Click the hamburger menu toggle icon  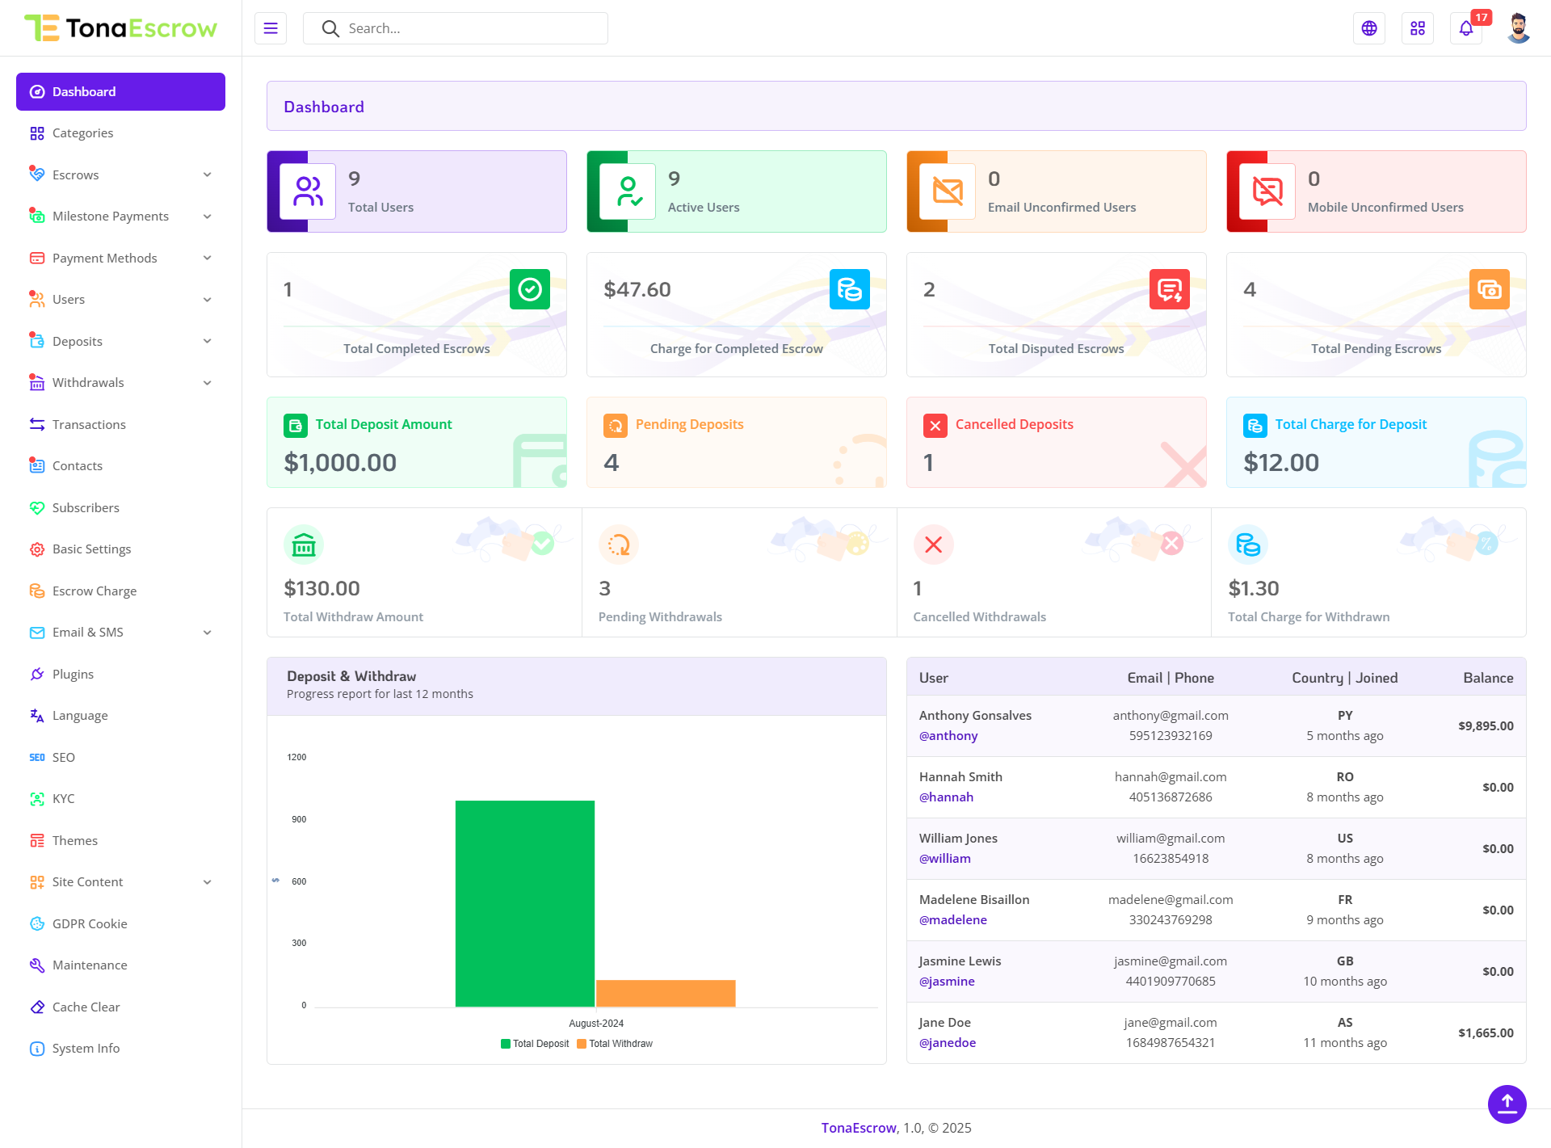[x=271, y=28]
